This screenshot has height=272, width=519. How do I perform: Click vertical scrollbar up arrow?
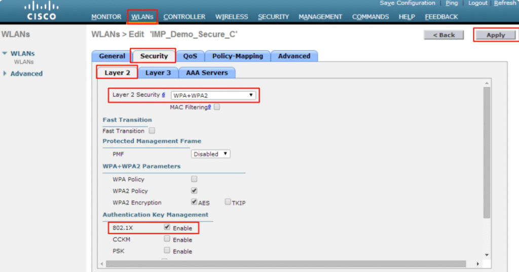487,83
